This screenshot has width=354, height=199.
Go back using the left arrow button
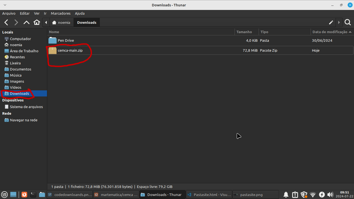[6, 22]
